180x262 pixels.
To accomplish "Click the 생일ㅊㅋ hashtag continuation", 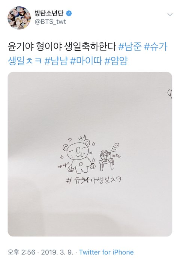I will coord(25,60).
